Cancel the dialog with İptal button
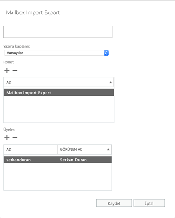175x218 pixels. pyautogui.click(x=149, y=203)
